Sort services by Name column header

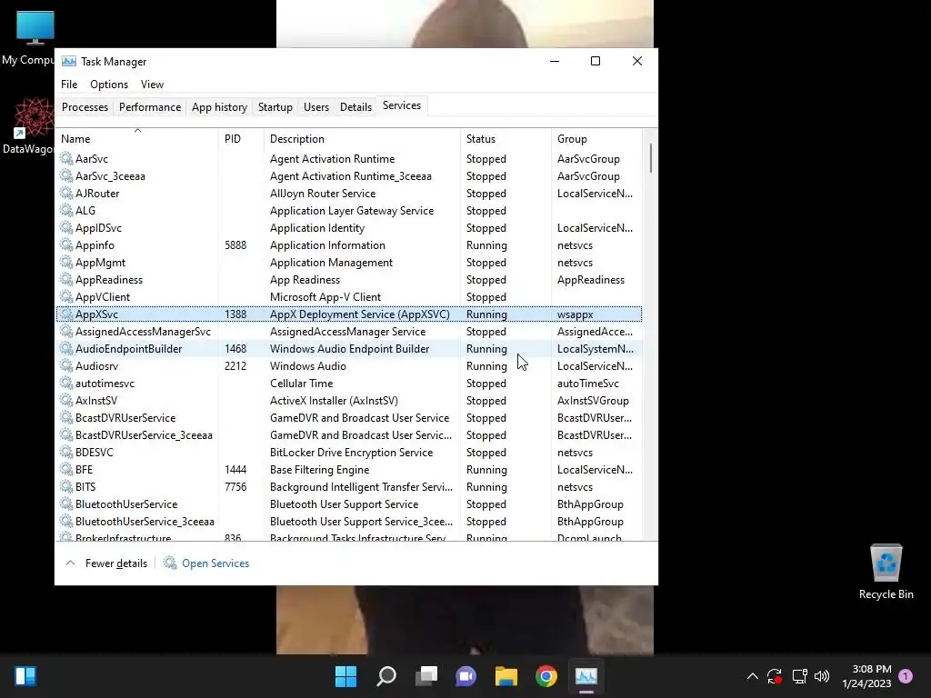click(138, 138)
